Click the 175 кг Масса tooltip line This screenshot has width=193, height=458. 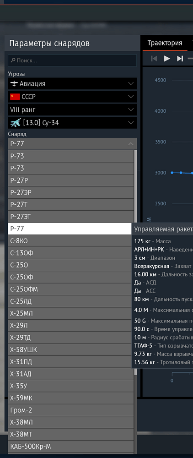point(152,241)
